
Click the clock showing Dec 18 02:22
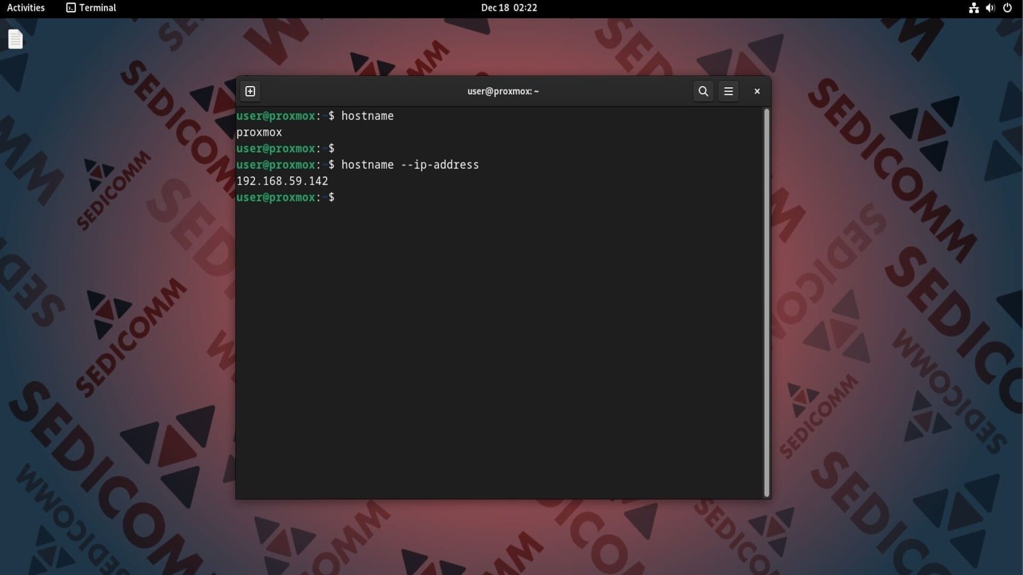[509, 7]
